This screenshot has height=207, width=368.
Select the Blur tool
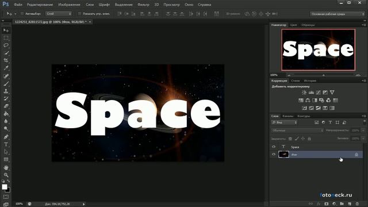[6, 121]
